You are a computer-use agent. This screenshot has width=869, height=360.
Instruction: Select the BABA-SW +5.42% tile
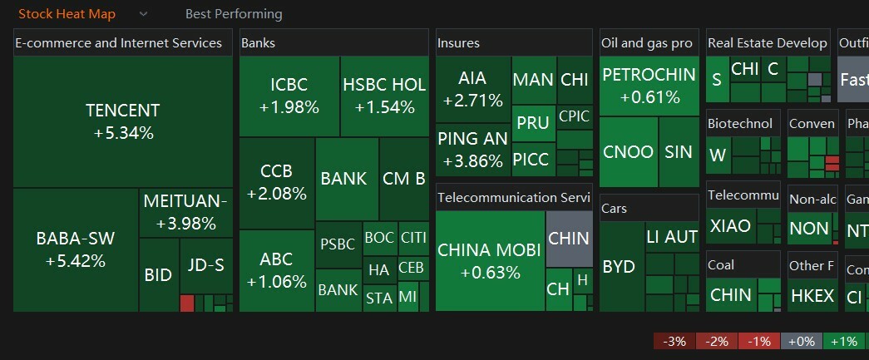(x=76, y=249)
